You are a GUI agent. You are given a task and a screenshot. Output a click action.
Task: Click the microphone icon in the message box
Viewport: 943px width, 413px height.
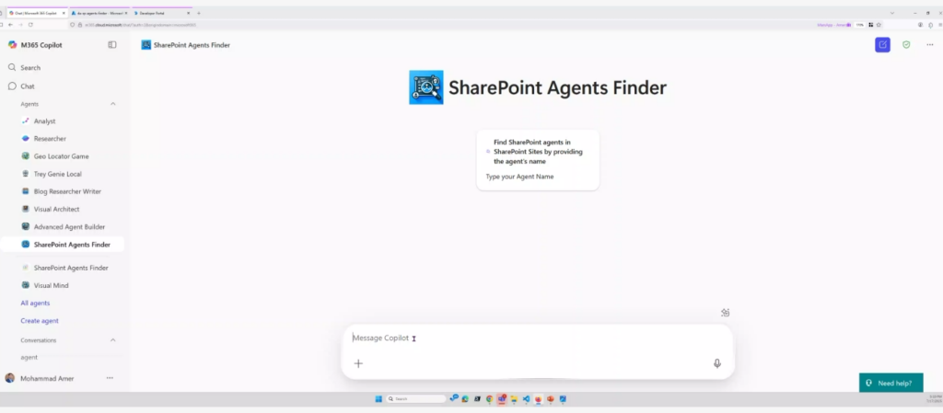pyautogui.click(x=716, y=363)
